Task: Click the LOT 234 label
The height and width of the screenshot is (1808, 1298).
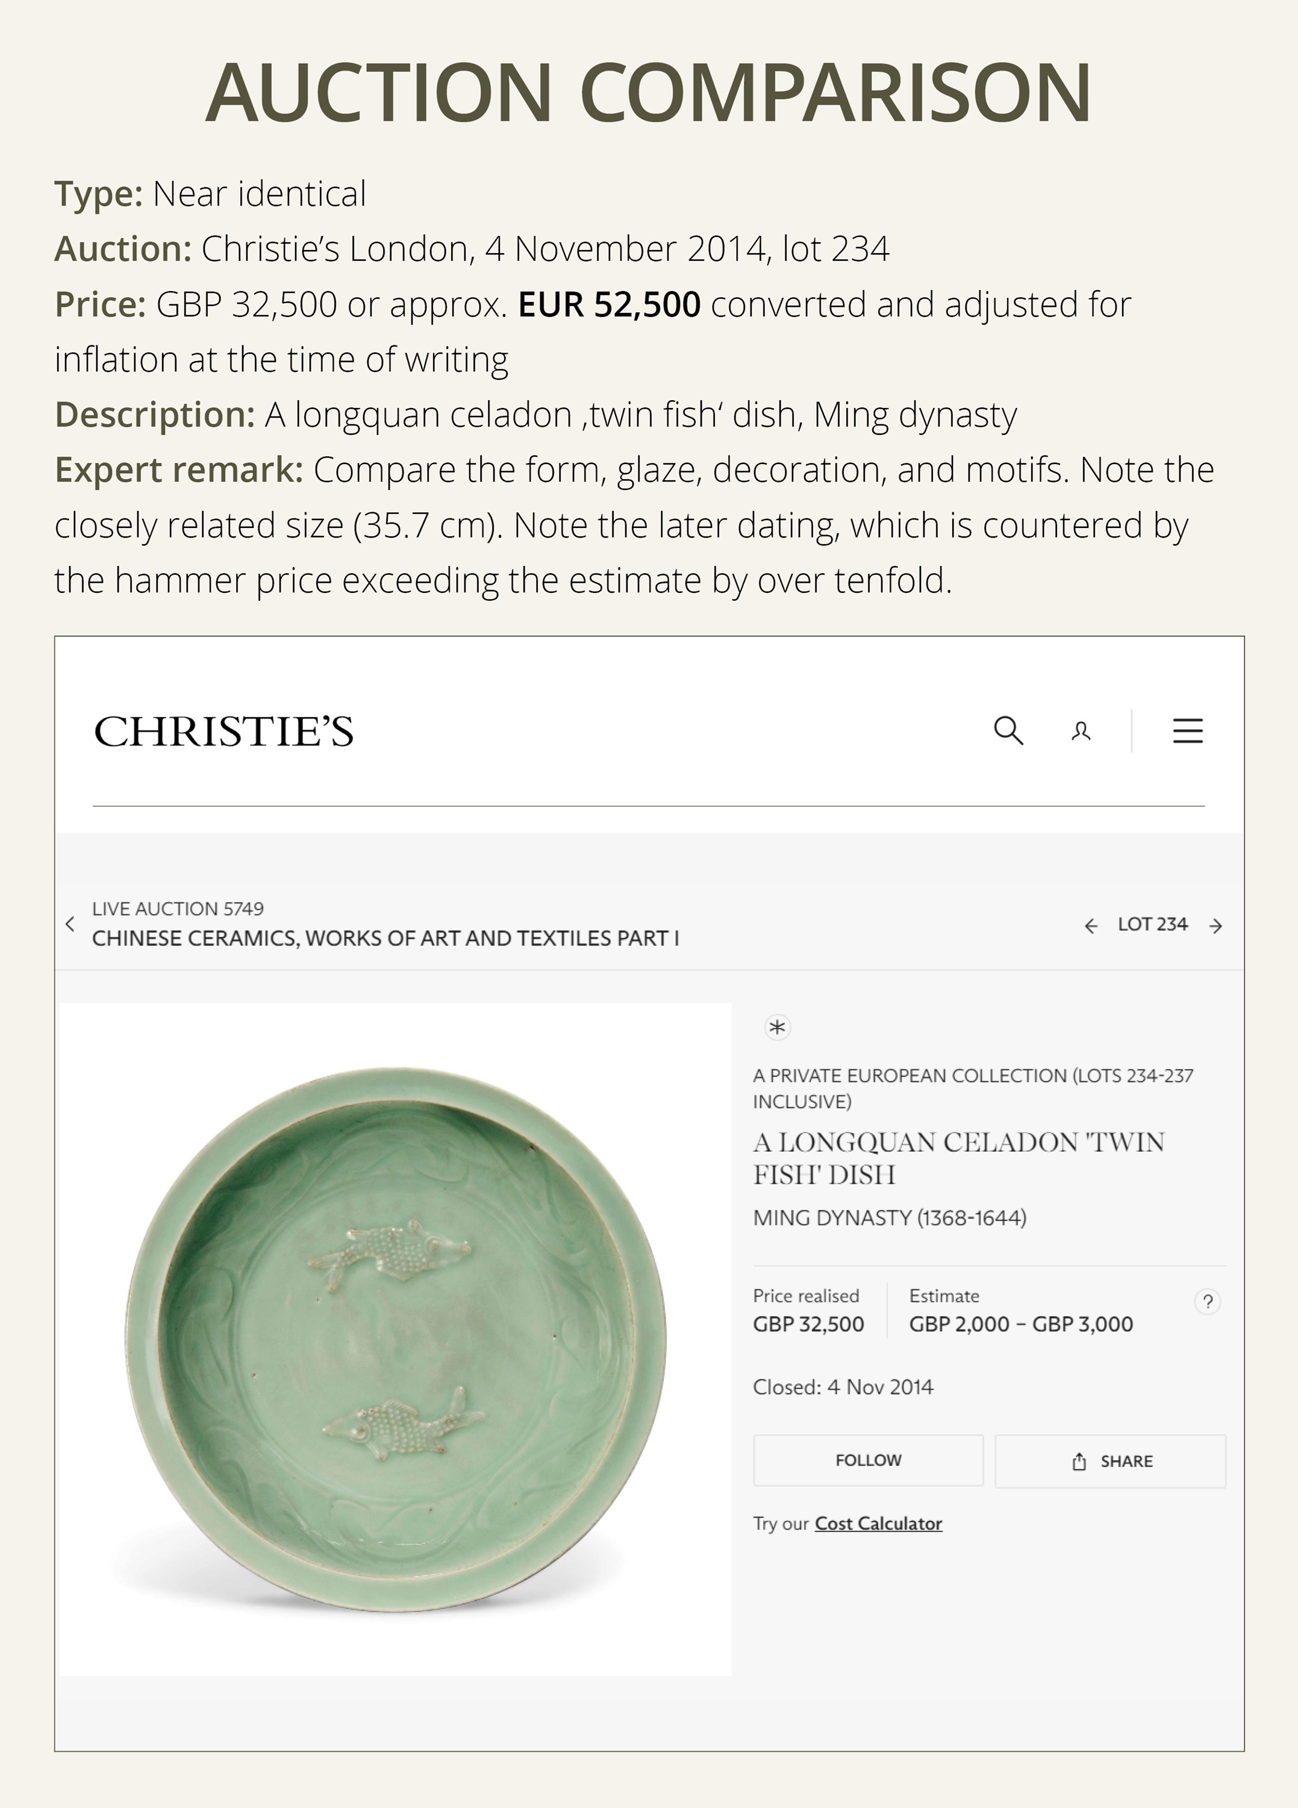Action: 1152,924
